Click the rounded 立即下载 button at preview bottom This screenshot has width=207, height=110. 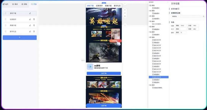[104, 106]
